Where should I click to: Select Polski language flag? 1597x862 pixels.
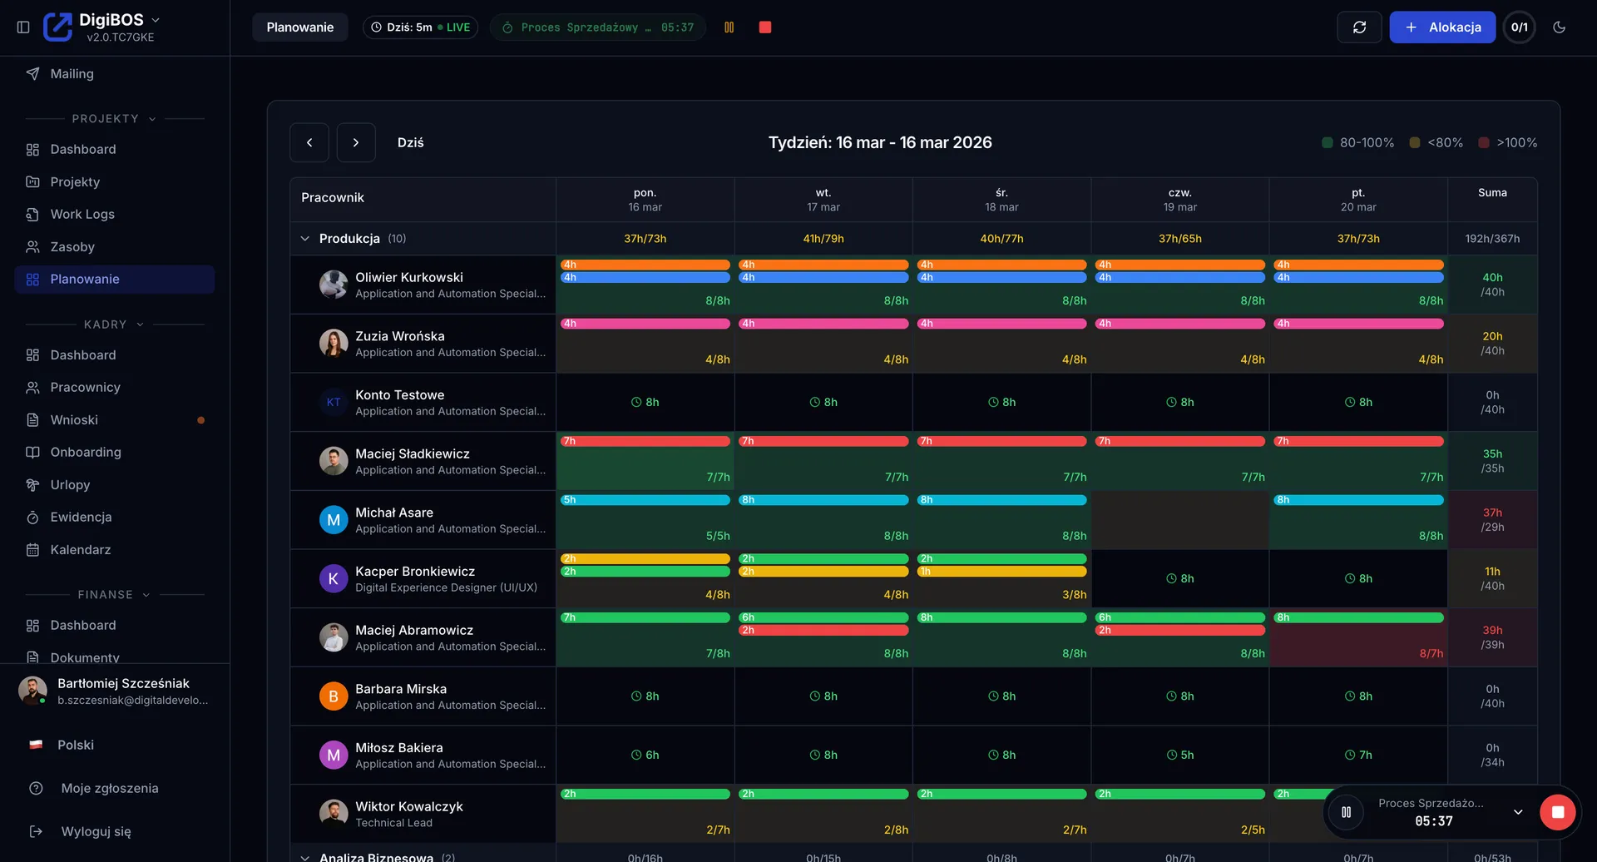point(36,745)
